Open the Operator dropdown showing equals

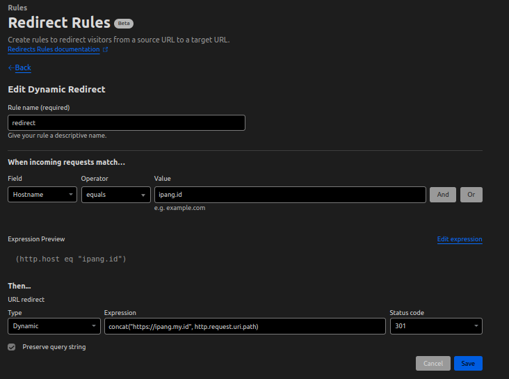[x=116, y=195]
